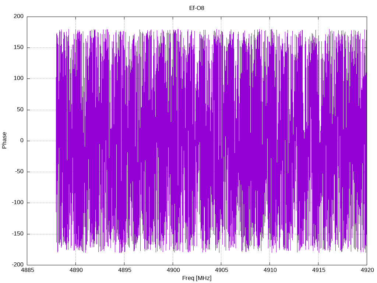Click the y-axis value -50
Image resolution: width=377 pixels, height=283 pixels.
click(20, 172)
